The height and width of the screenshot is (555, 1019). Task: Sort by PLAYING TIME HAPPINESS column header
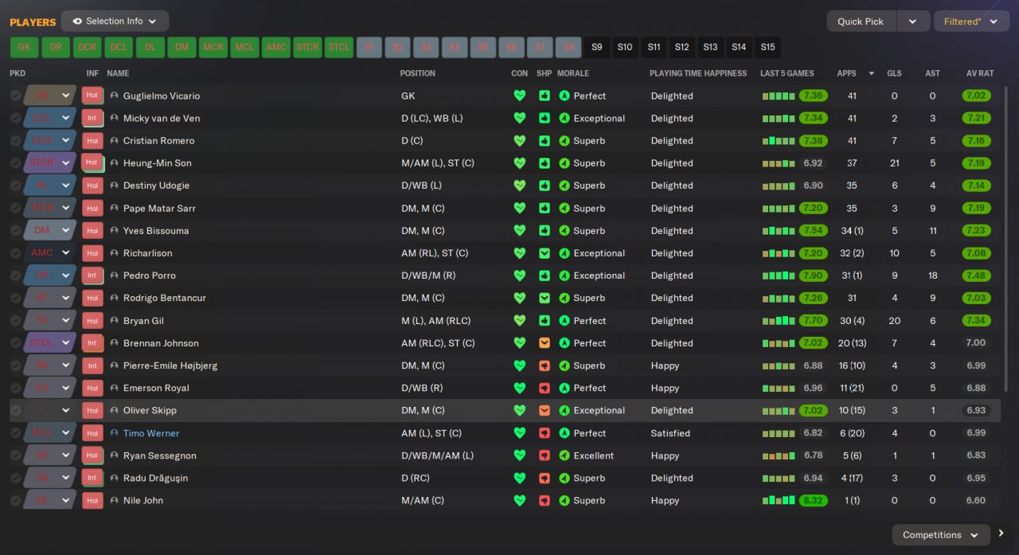(x=698, y=73)
